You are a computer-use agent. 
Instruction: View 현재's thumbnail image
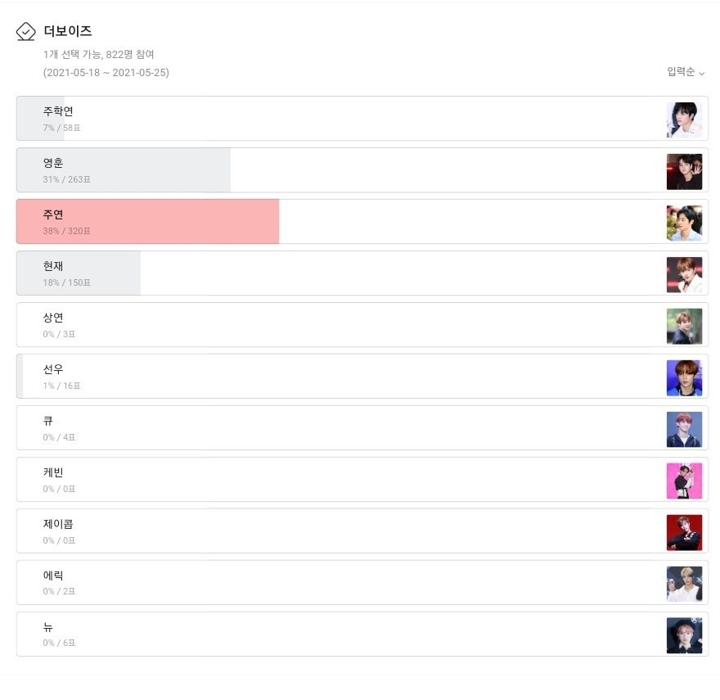[684, 274]
